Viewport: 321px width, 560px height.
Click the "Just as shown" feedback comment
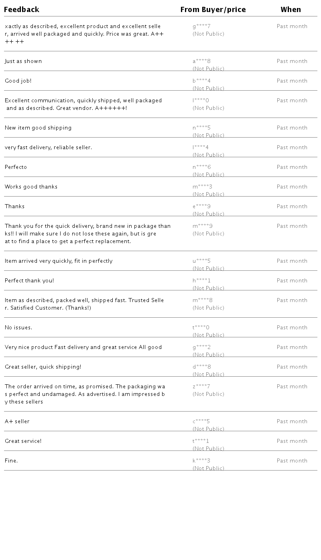pyautogui.click(x=23, y=61)
